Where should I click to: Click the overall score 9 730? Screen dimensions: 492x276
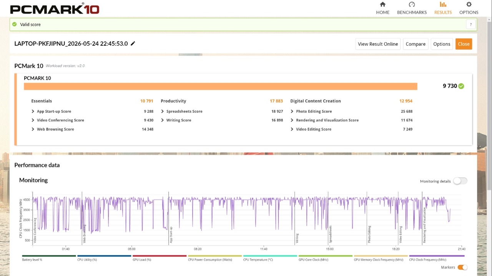(x=450, y=86)
